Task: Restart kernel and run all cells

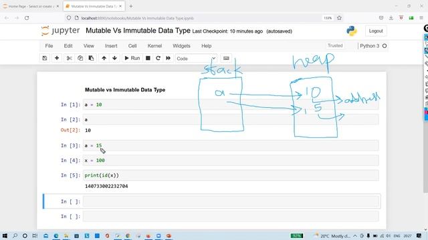Action: 168,58
